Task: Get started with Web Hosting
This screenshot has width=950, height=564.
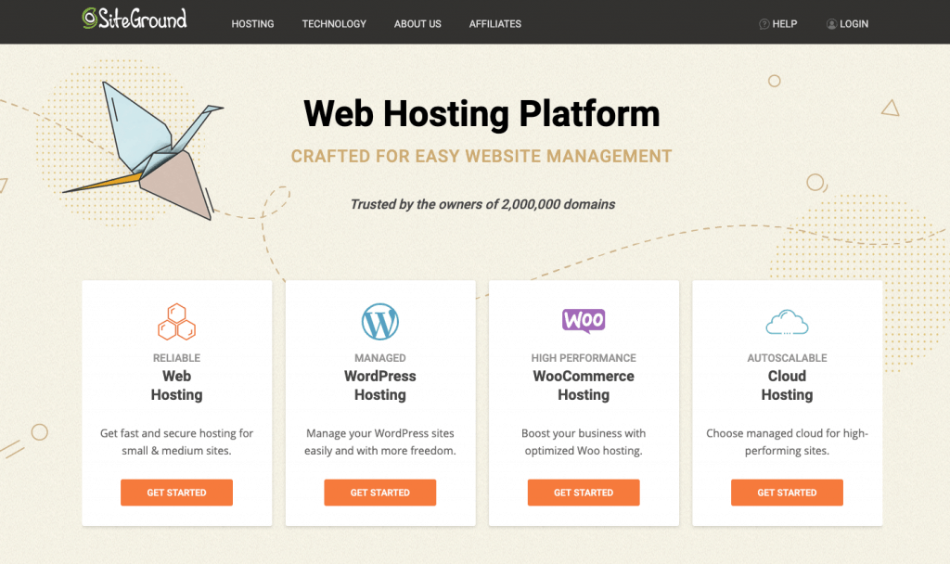Action: tap(176, 493)
